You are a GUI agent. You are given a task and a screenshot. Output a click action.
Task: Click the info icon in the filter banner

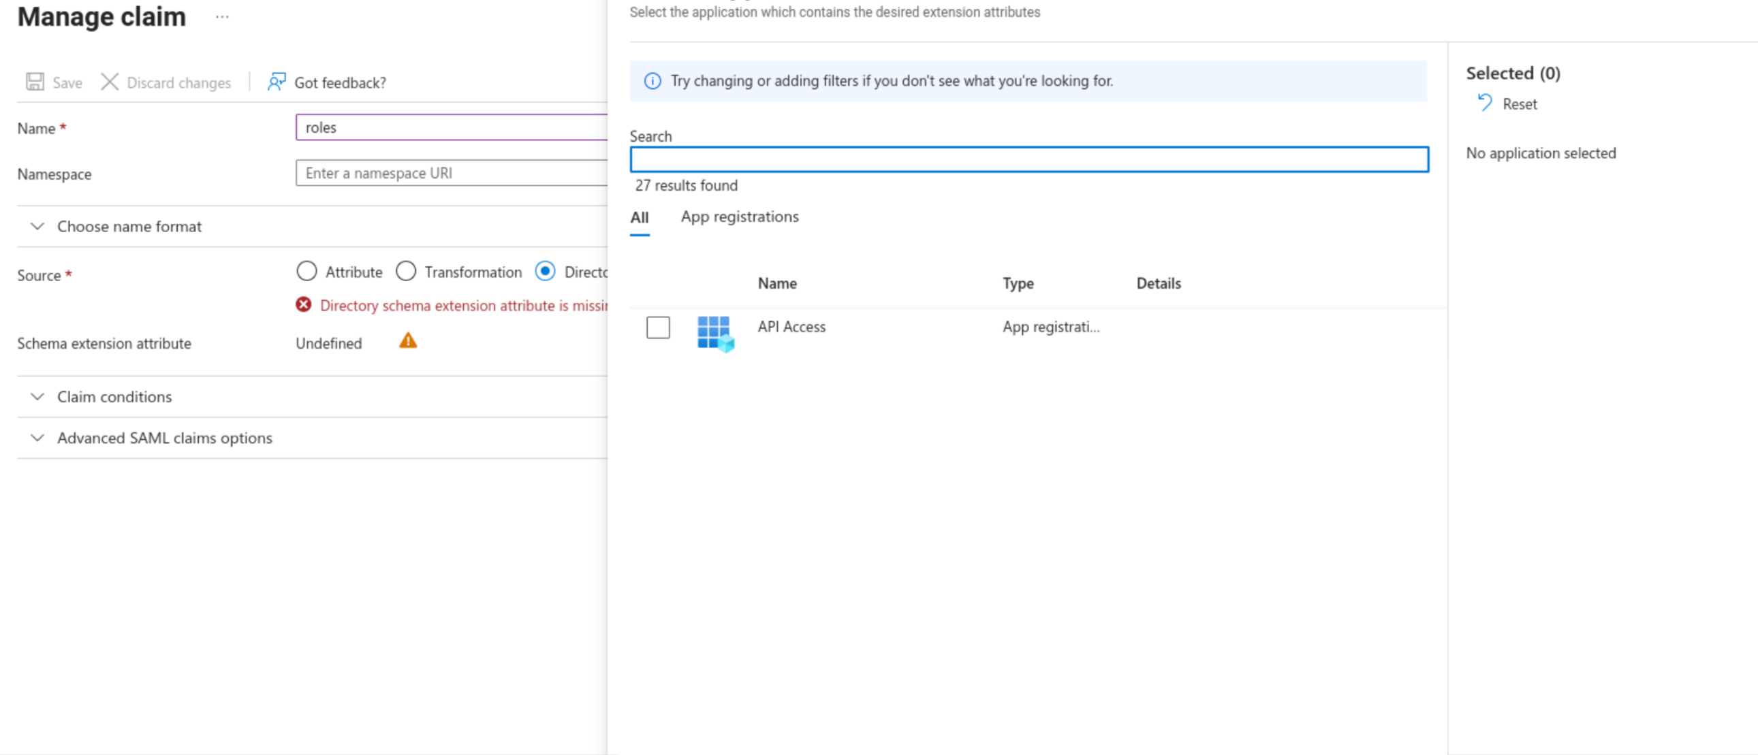[x=653, y=81]
